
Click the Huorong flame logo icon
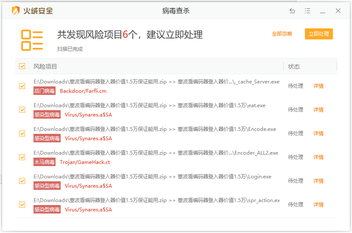pyautogui.click(x=16, y=10)
